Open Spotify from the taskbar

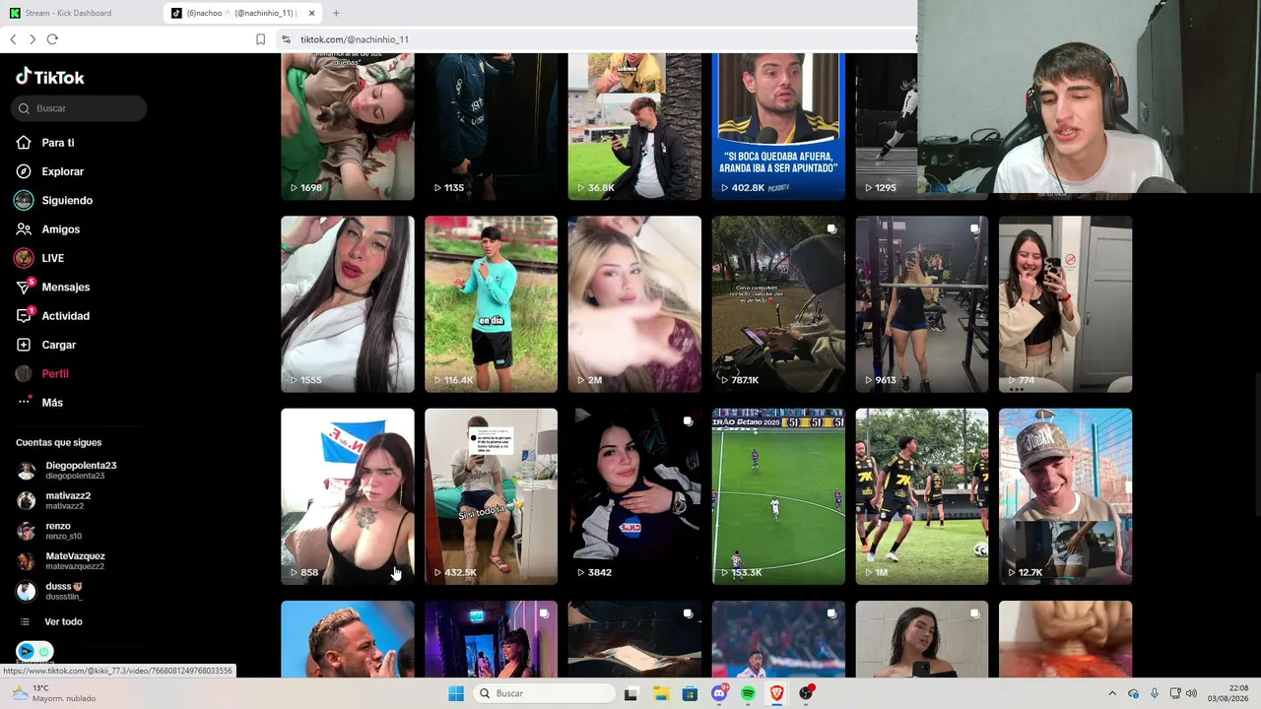click(748, 693)
